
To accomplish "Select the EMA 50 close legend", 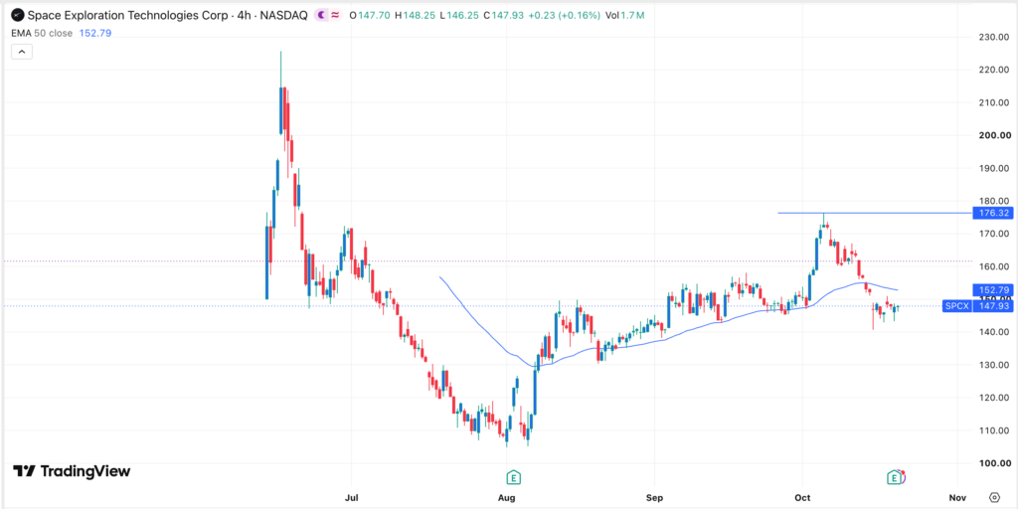I will [42, 33].
